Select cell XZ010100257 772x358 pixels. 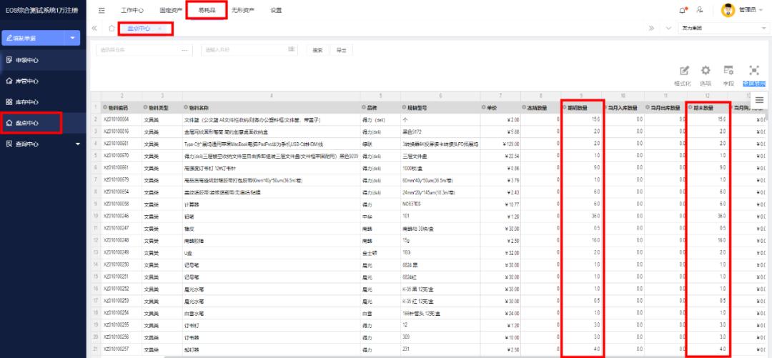(x=121, y=349)
